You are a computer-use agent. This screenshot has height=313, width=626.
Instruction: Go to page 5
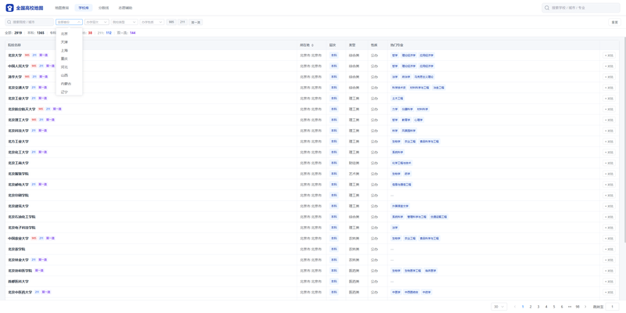coord(554,307)
